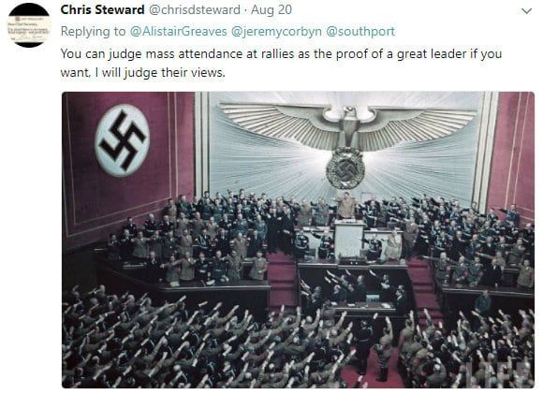The width and height of the screenshot is (543, 394).
Task: Open the @AlistairGreaves mention link
Action: [178, 31]
